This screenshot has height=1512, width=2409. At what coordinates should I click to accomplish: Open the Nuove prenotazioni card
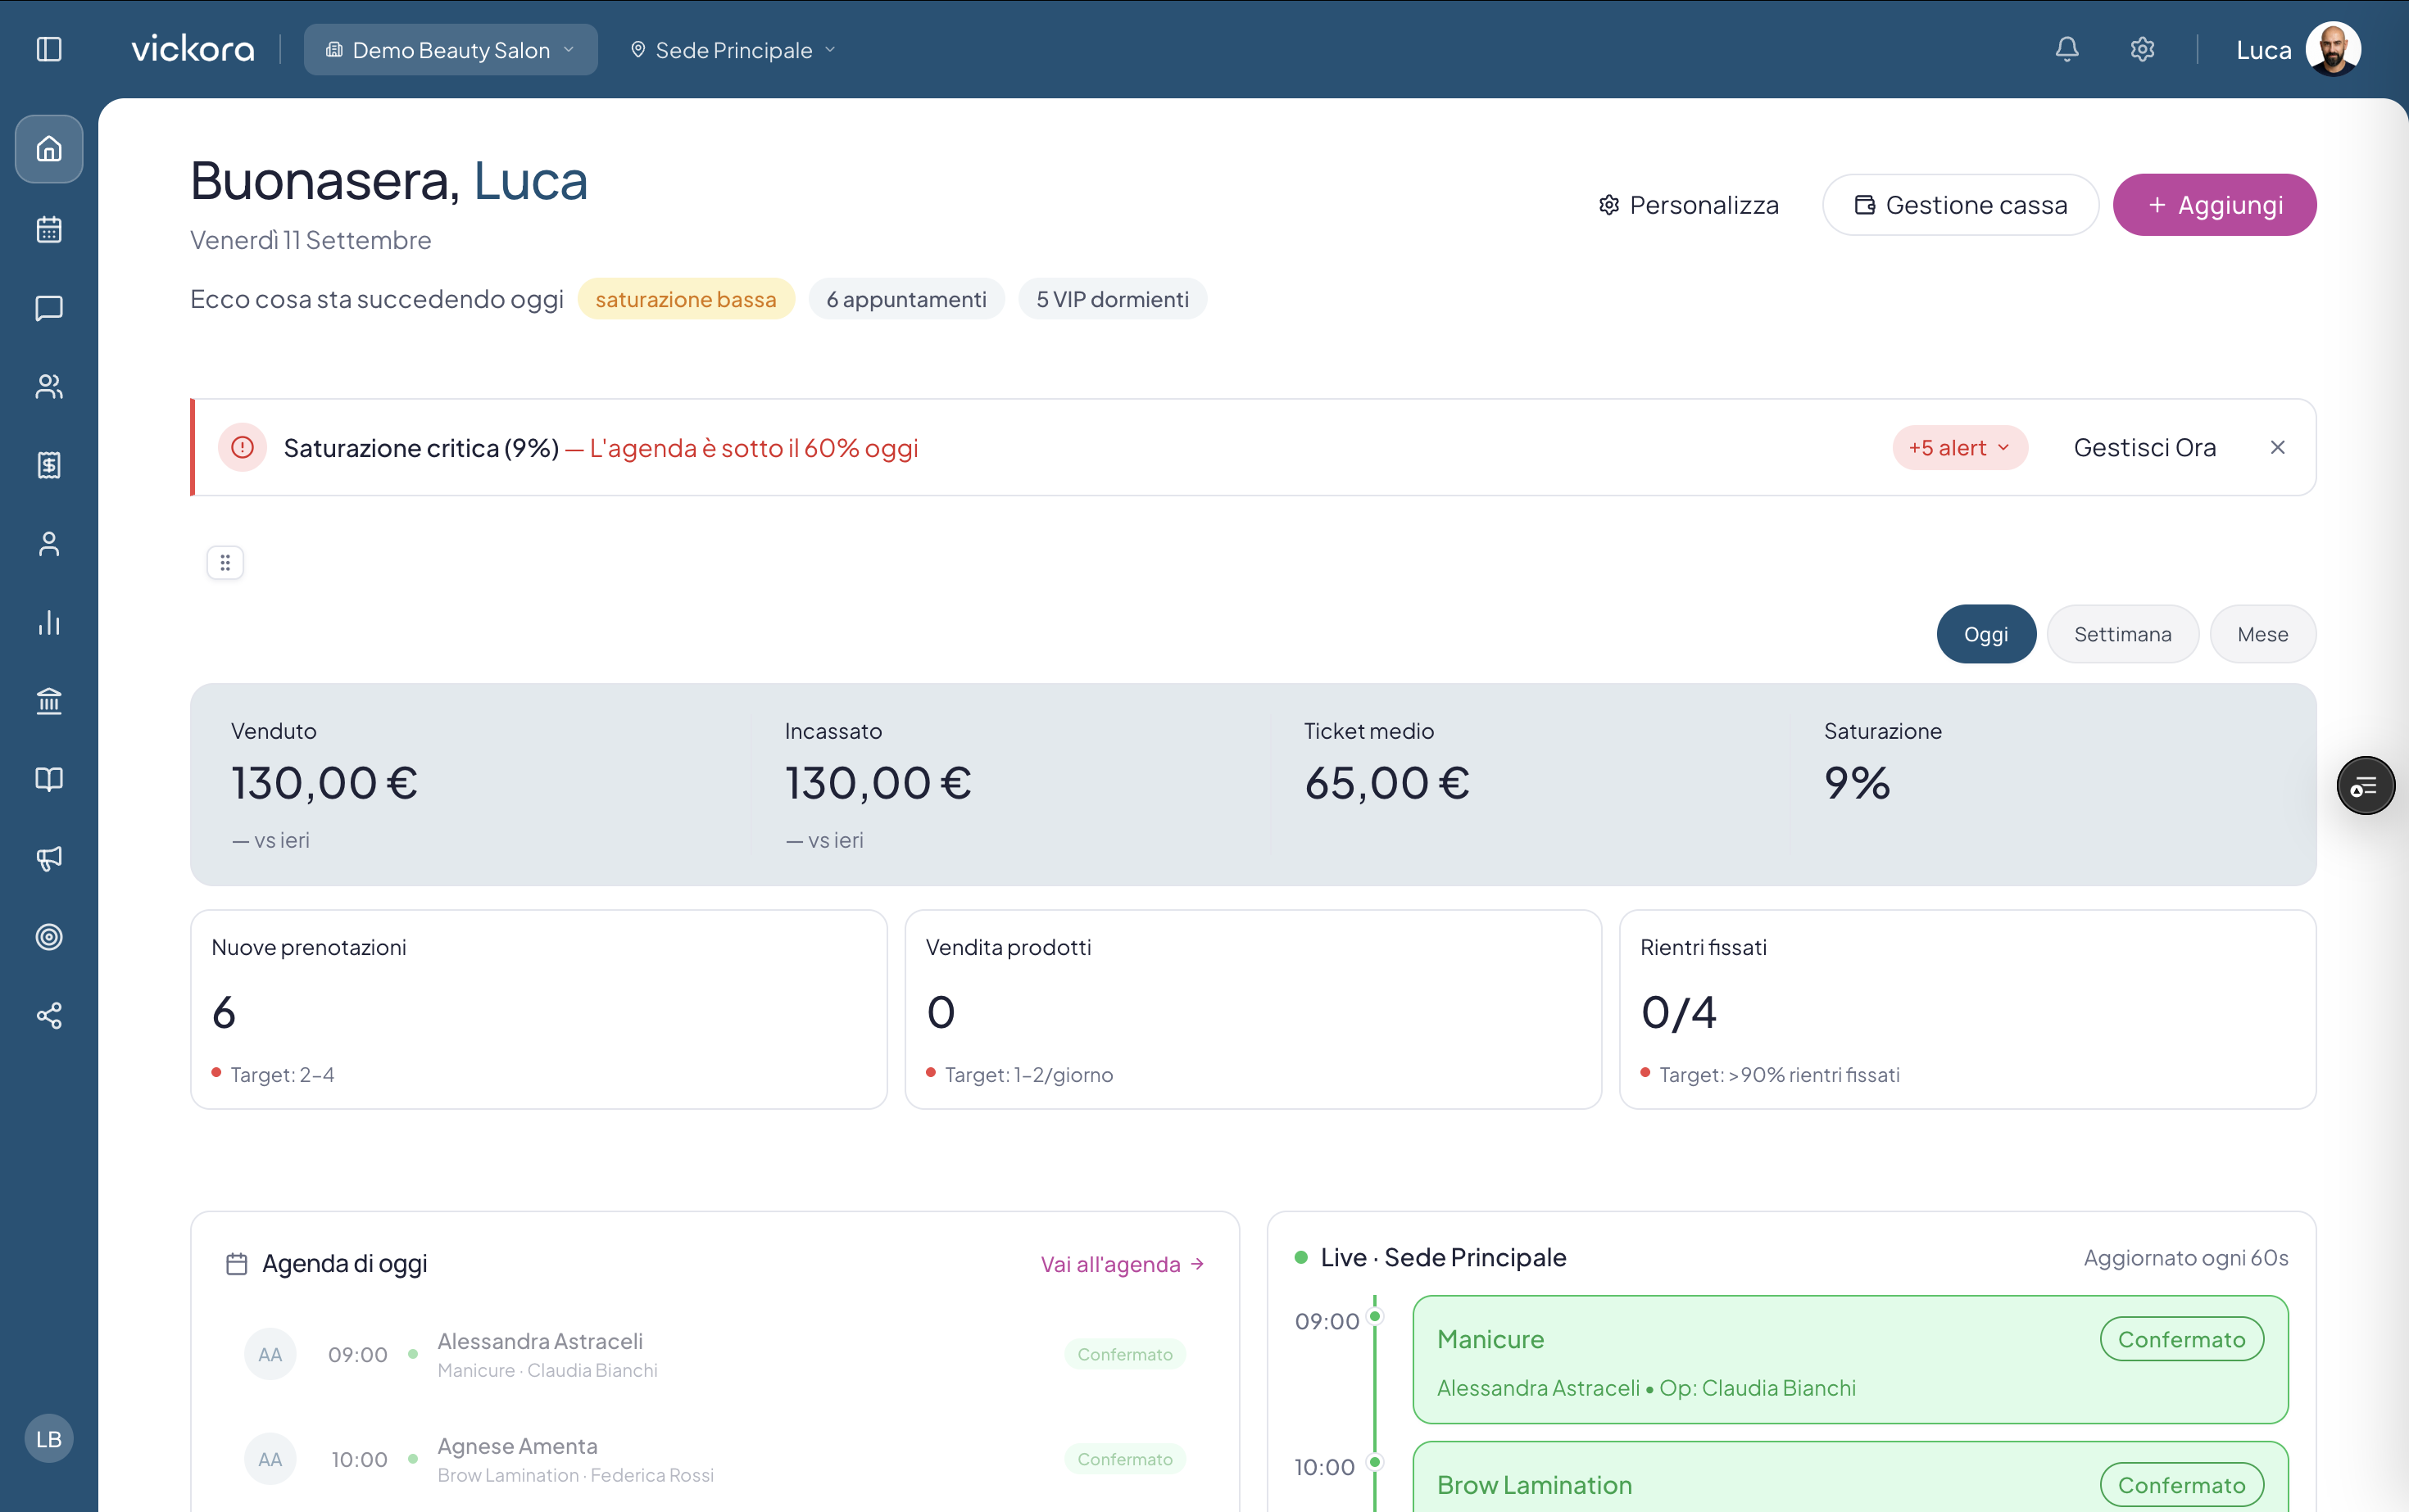538,1009
